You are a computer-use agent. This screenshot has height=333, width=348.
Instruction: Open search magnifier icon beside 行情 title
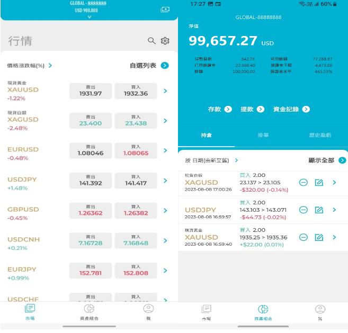151,41
